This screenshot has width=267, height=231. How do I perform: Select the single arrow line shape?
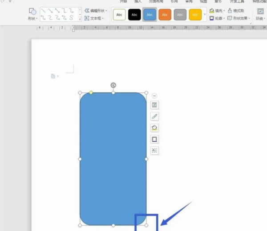(50, 11)
